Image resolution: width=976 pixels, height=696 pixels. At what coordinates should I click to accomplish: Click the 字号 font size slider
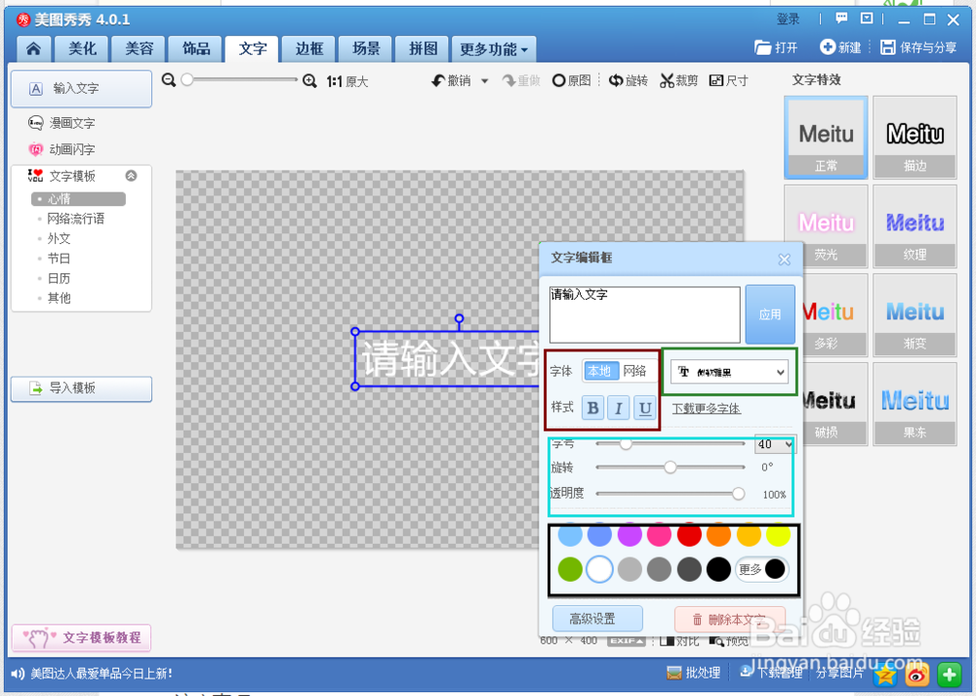pos(670,444)
